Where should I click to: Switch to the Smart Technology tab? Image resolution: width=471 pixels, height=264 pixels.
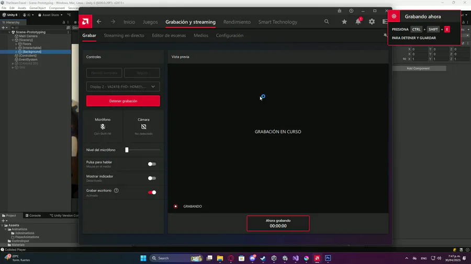tap(278, 22)
